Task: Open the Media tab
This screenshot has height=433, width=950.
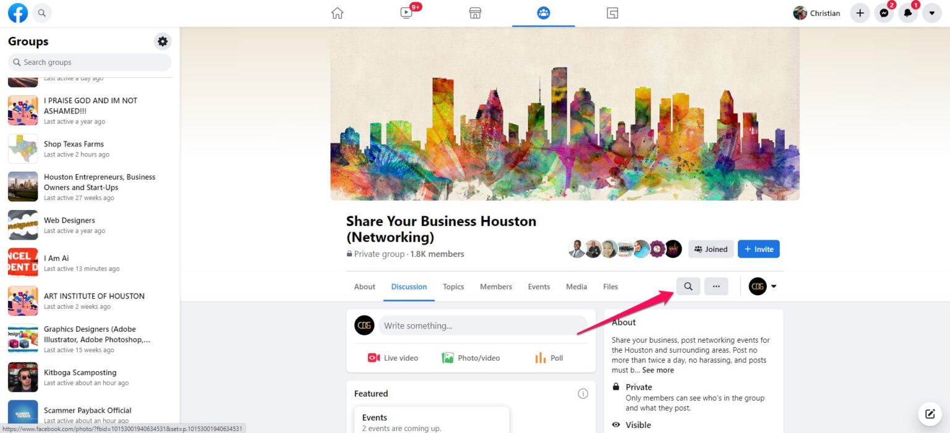Action: point(576,287)
